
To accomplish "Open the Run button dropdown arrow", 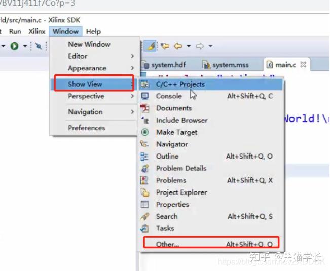I will point(25,46).
